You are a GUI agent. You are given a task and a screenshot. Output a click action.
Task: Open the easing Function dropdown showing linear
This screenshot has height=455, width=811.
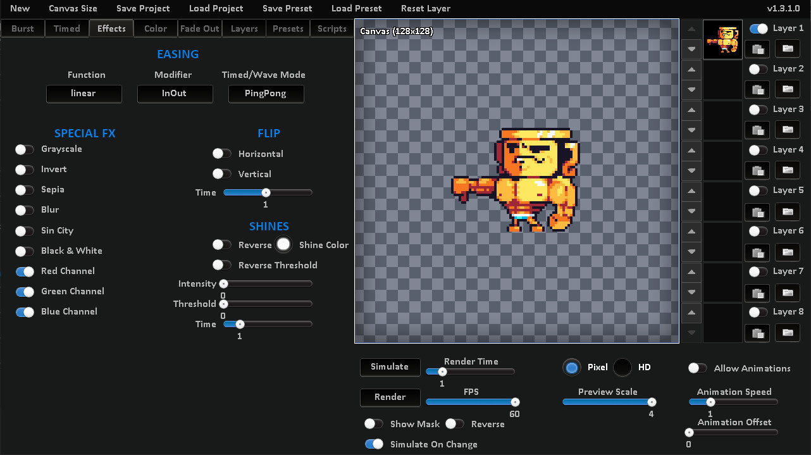pos(84,94)
